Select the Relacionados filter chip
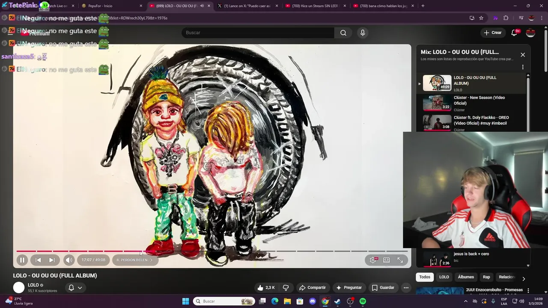Screen dimensions: 548x308 (507, 277)
